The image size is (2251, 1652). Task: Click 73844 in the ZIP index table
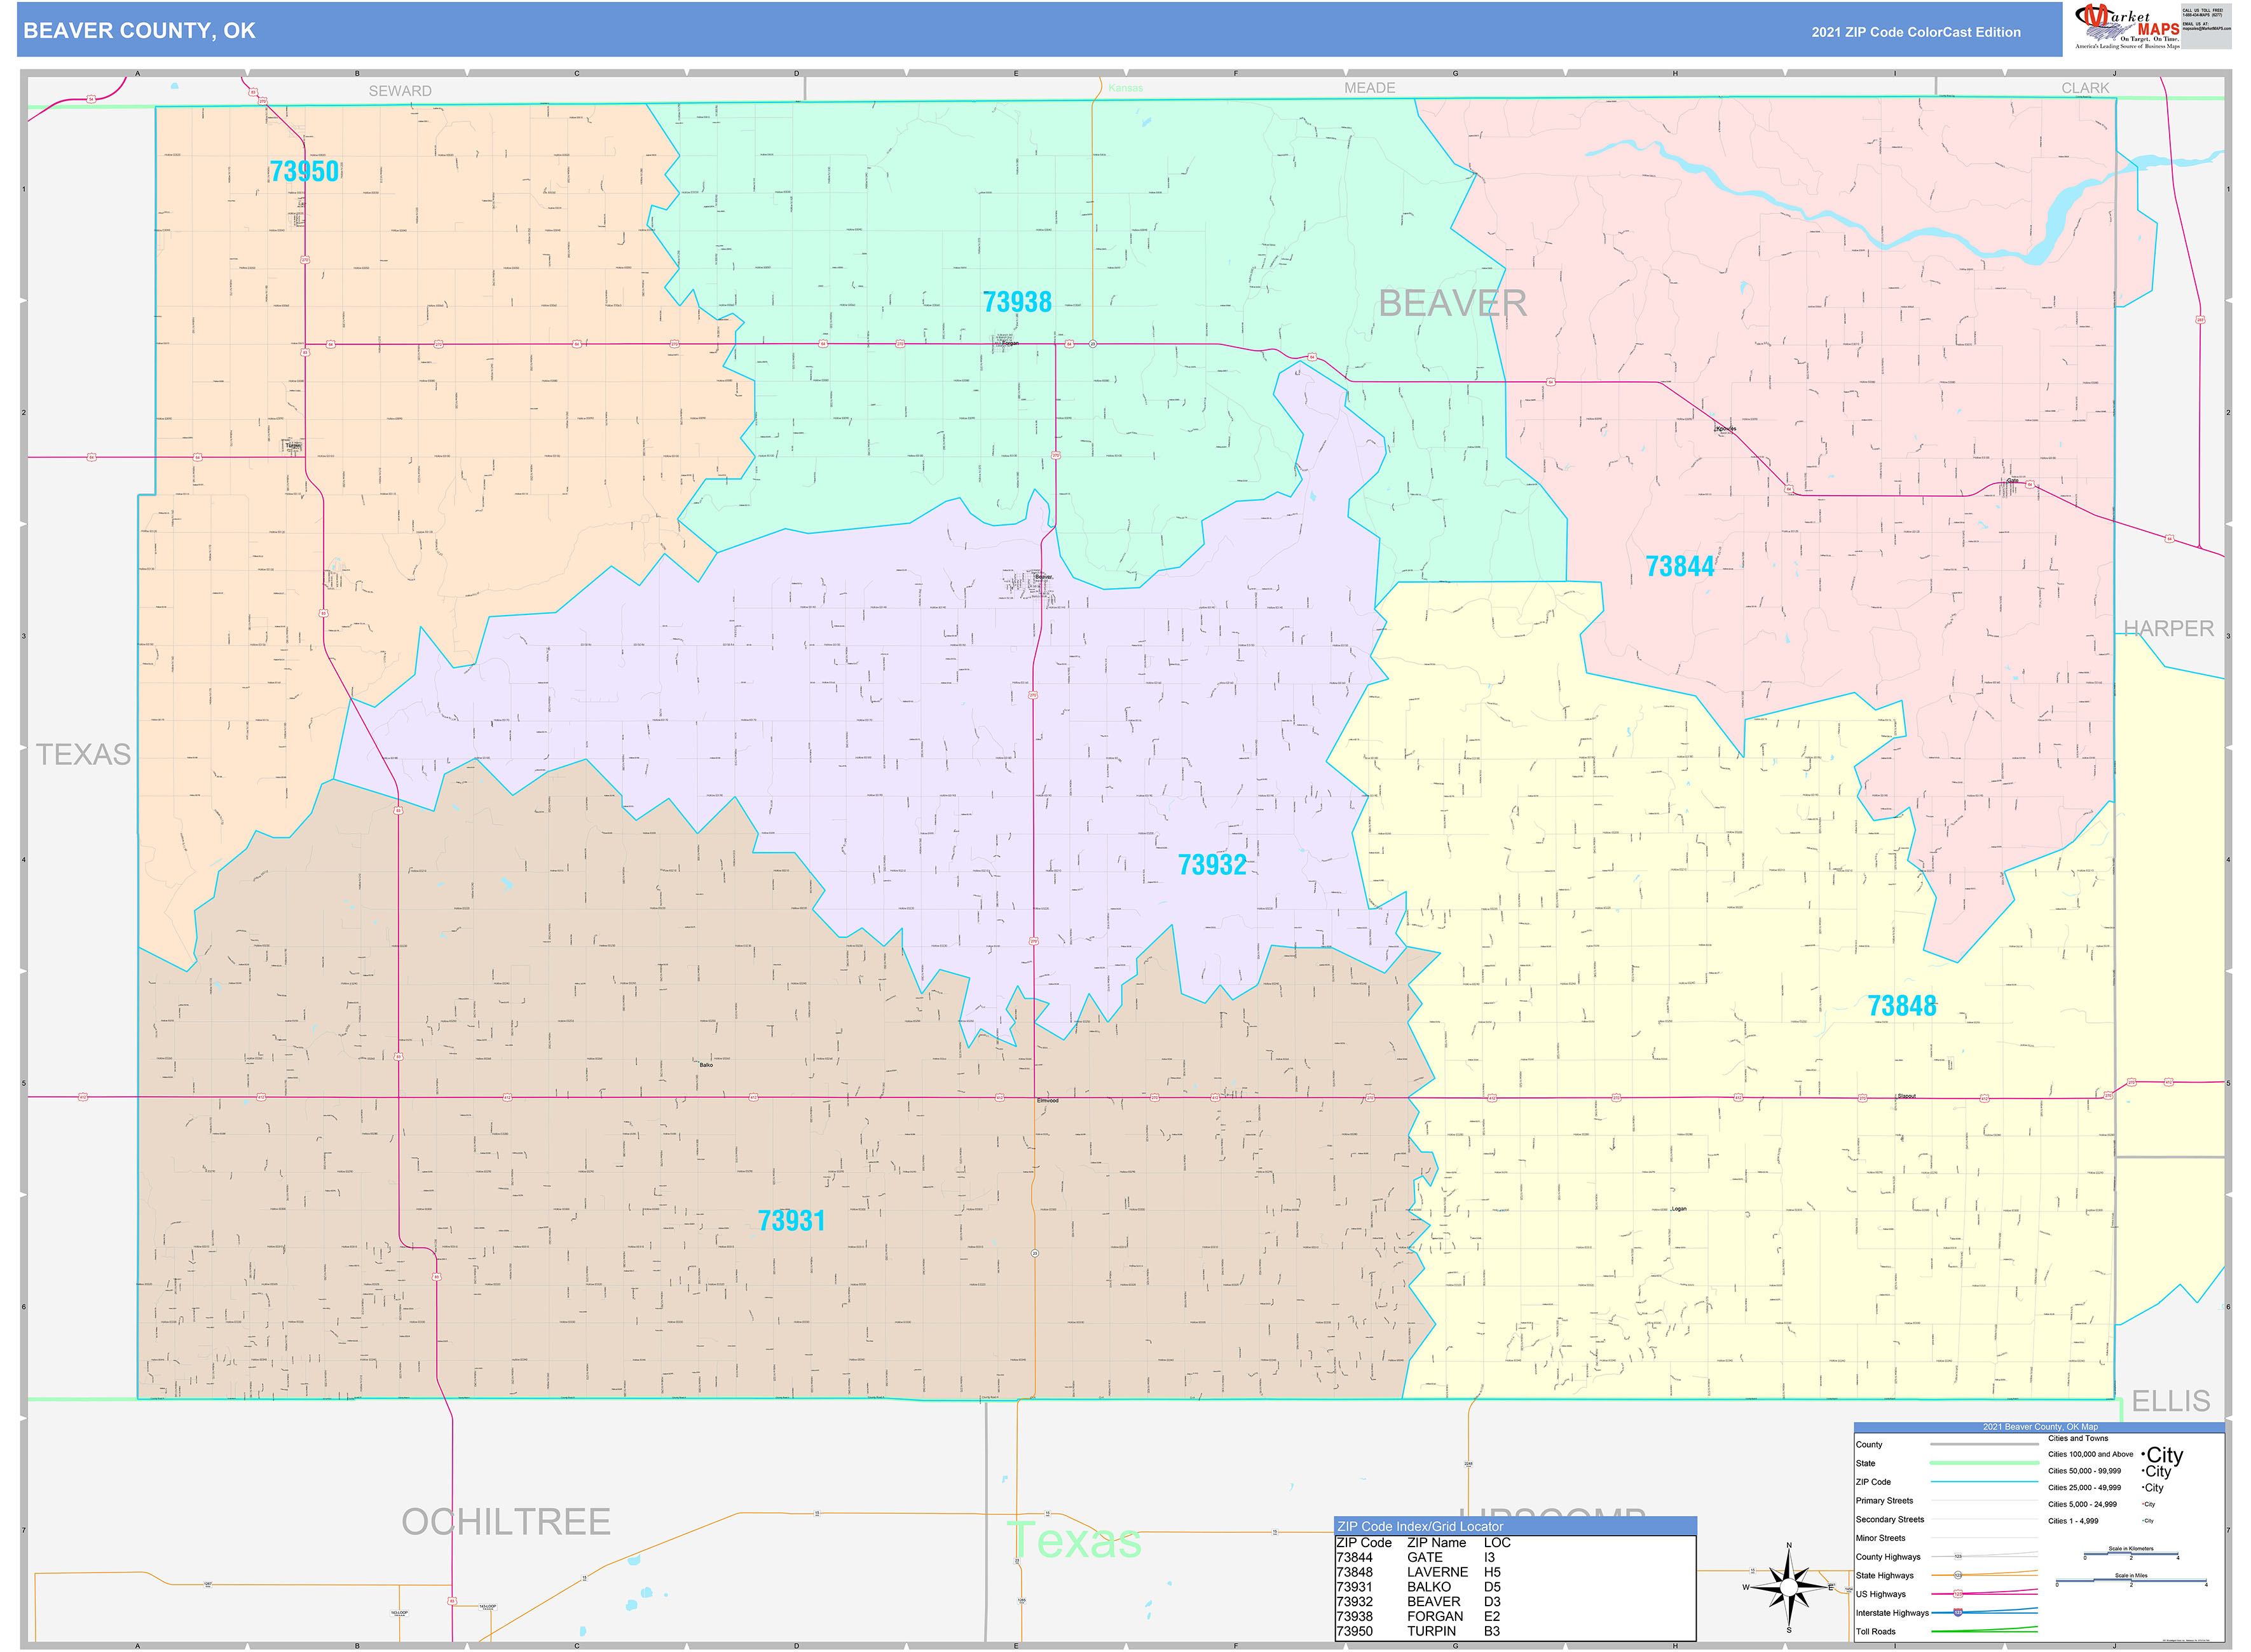1355,1557
